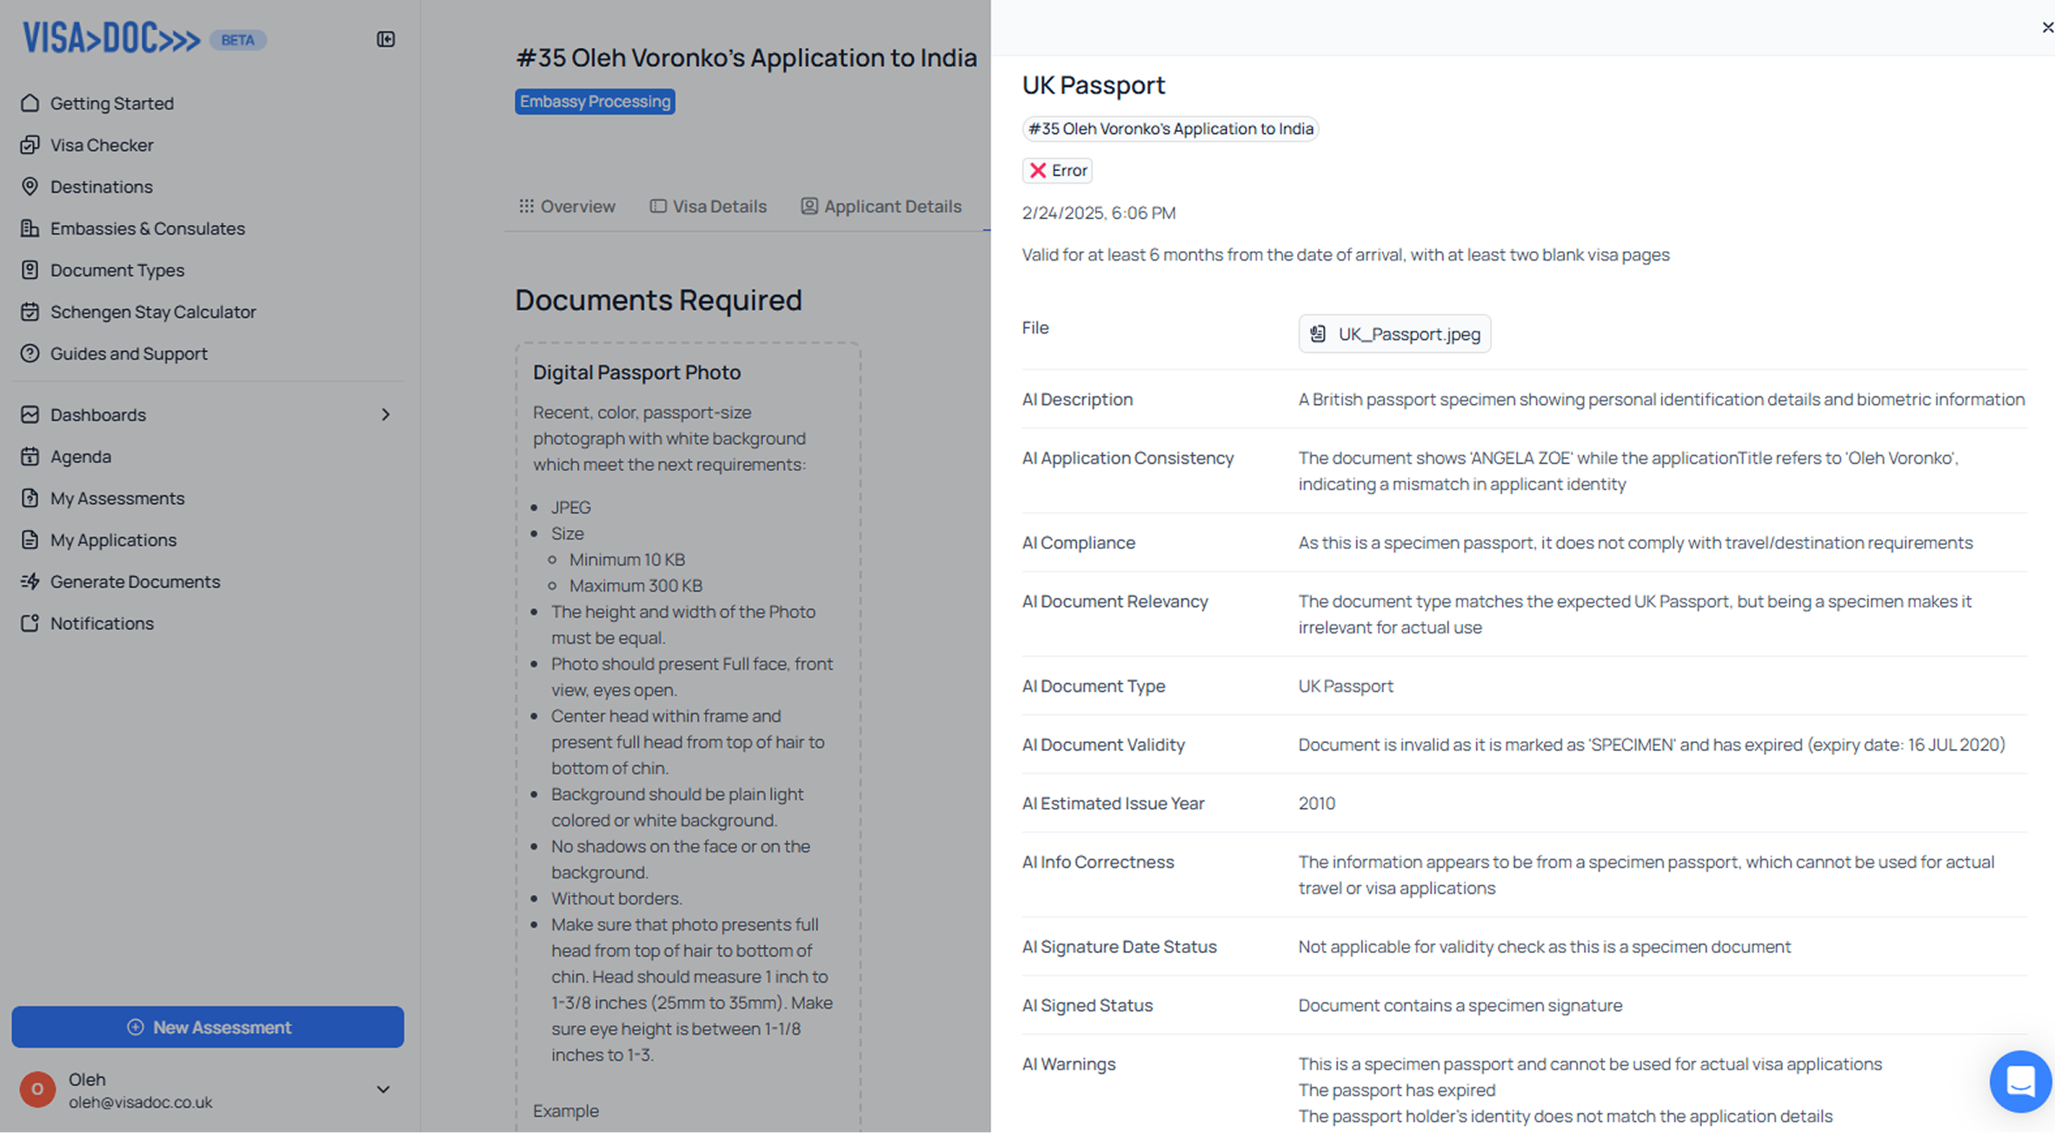Screen dimensions: 2055x1133
Task: Collapse the sidebar panel
Action: pyautogui.click(x=386, y=39)
